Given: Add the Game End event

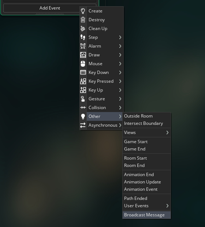Looking at the screenshot, I should click(x=146, y=149).
